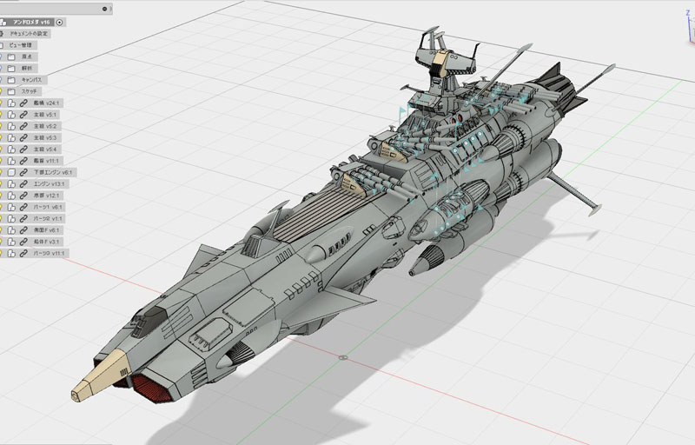This screenshot has width=695, height=445.
Task: Click the component icon of the パーツ2 v1:1 row
Action: (x=12, y=218)
